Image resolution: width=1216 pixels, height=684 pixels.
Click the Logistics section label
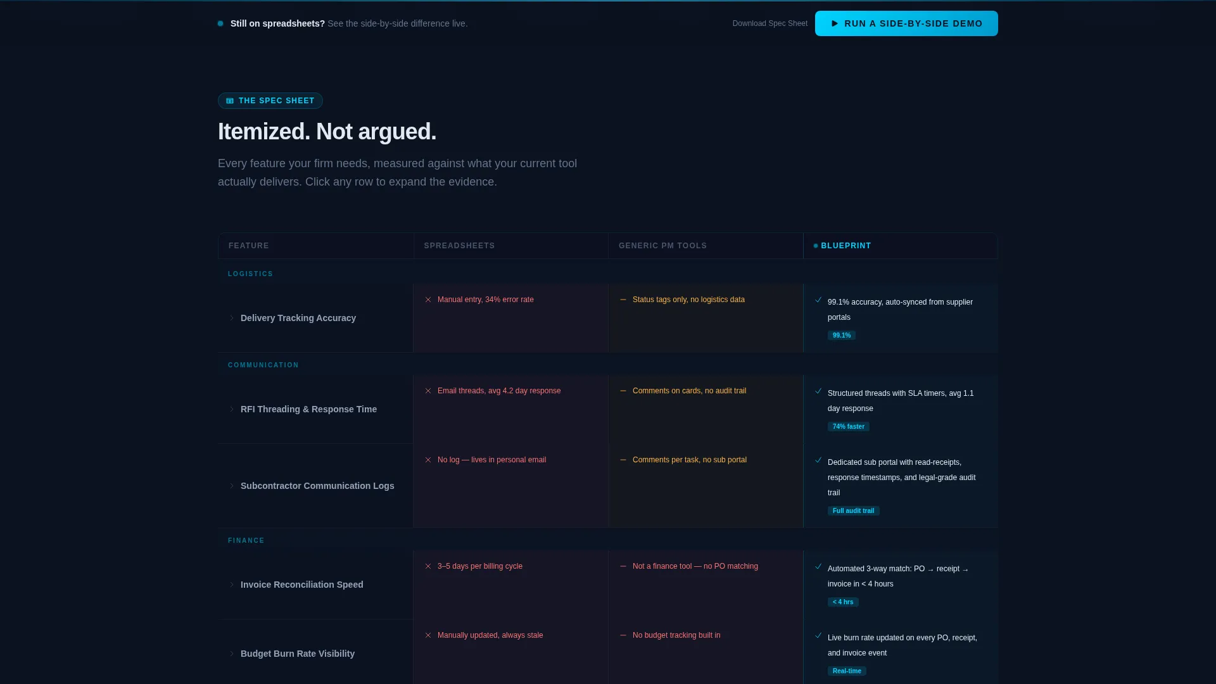tap(250, 274)
